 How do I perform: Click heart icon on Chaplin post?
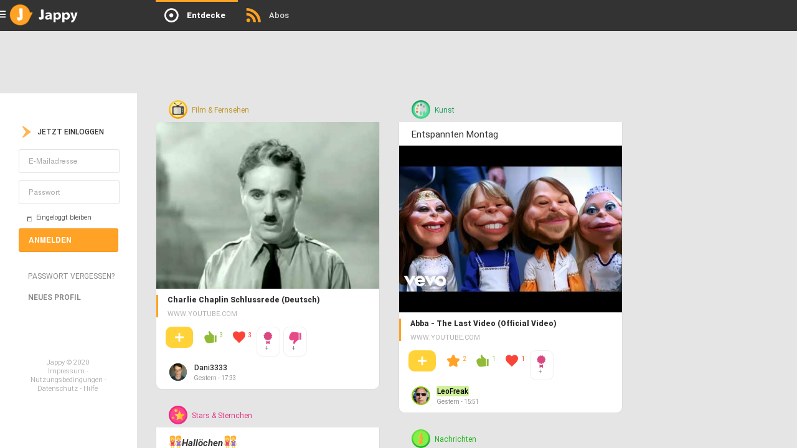[239, 337]
